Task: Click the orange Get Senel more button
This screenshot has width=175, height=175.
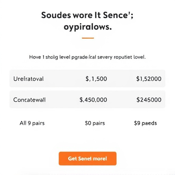Action: (x=87, y=159)
